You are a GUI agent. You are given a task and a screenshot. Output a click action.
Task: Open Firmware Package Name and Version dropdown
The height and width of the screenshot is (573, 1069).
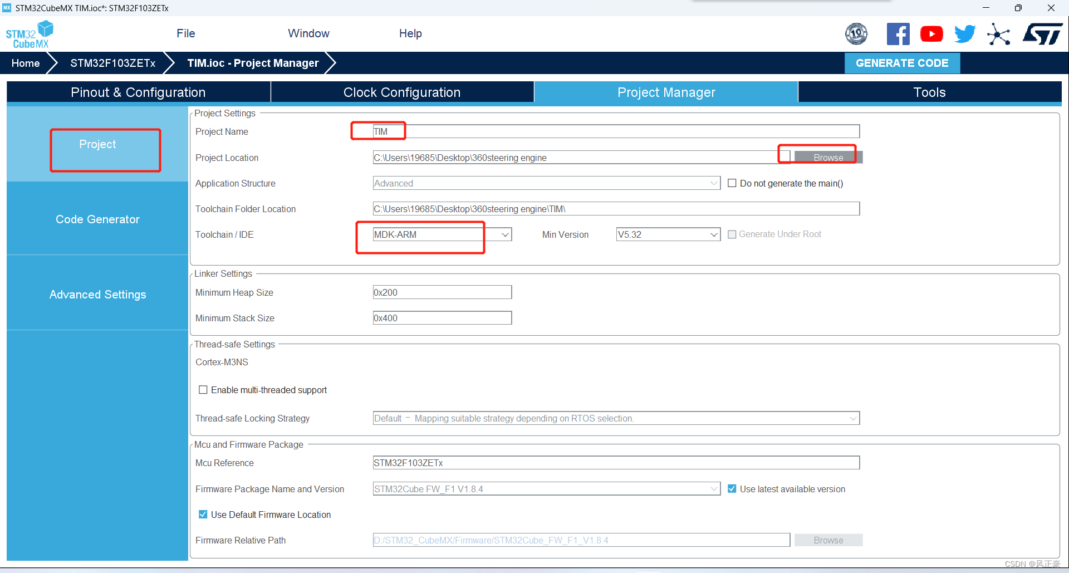pos(547,489)
